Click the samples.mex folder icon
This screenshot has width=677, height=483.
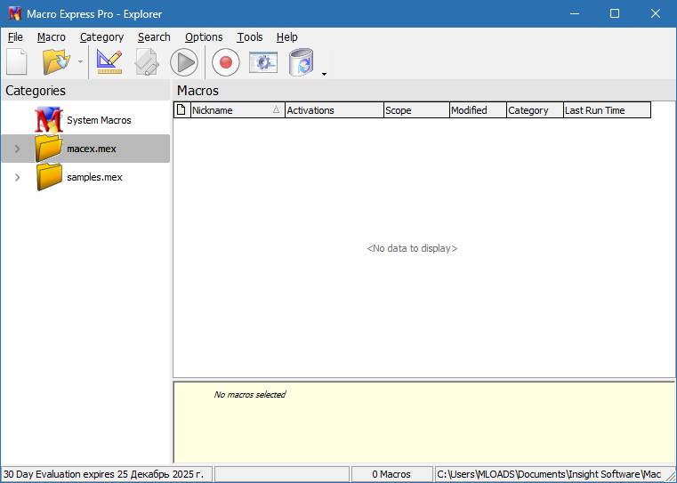pos(49,177)
